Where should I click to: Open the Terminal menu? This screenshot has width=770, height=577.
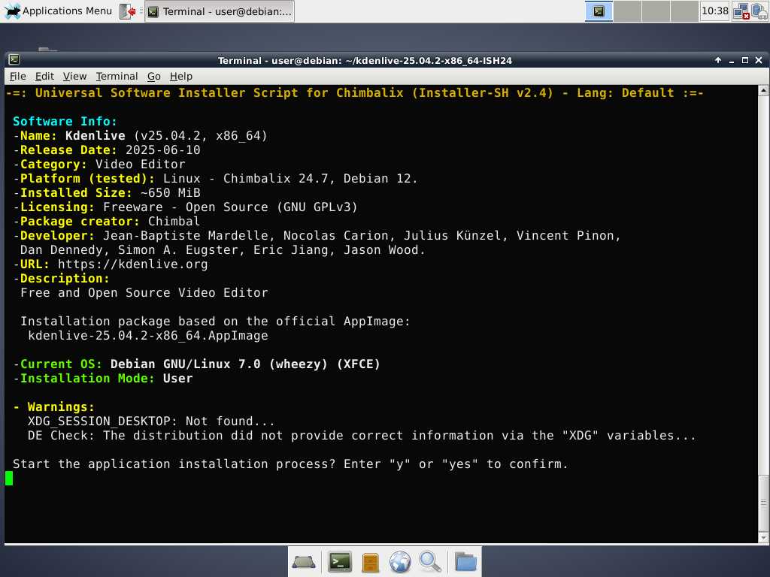click(117, 76)
